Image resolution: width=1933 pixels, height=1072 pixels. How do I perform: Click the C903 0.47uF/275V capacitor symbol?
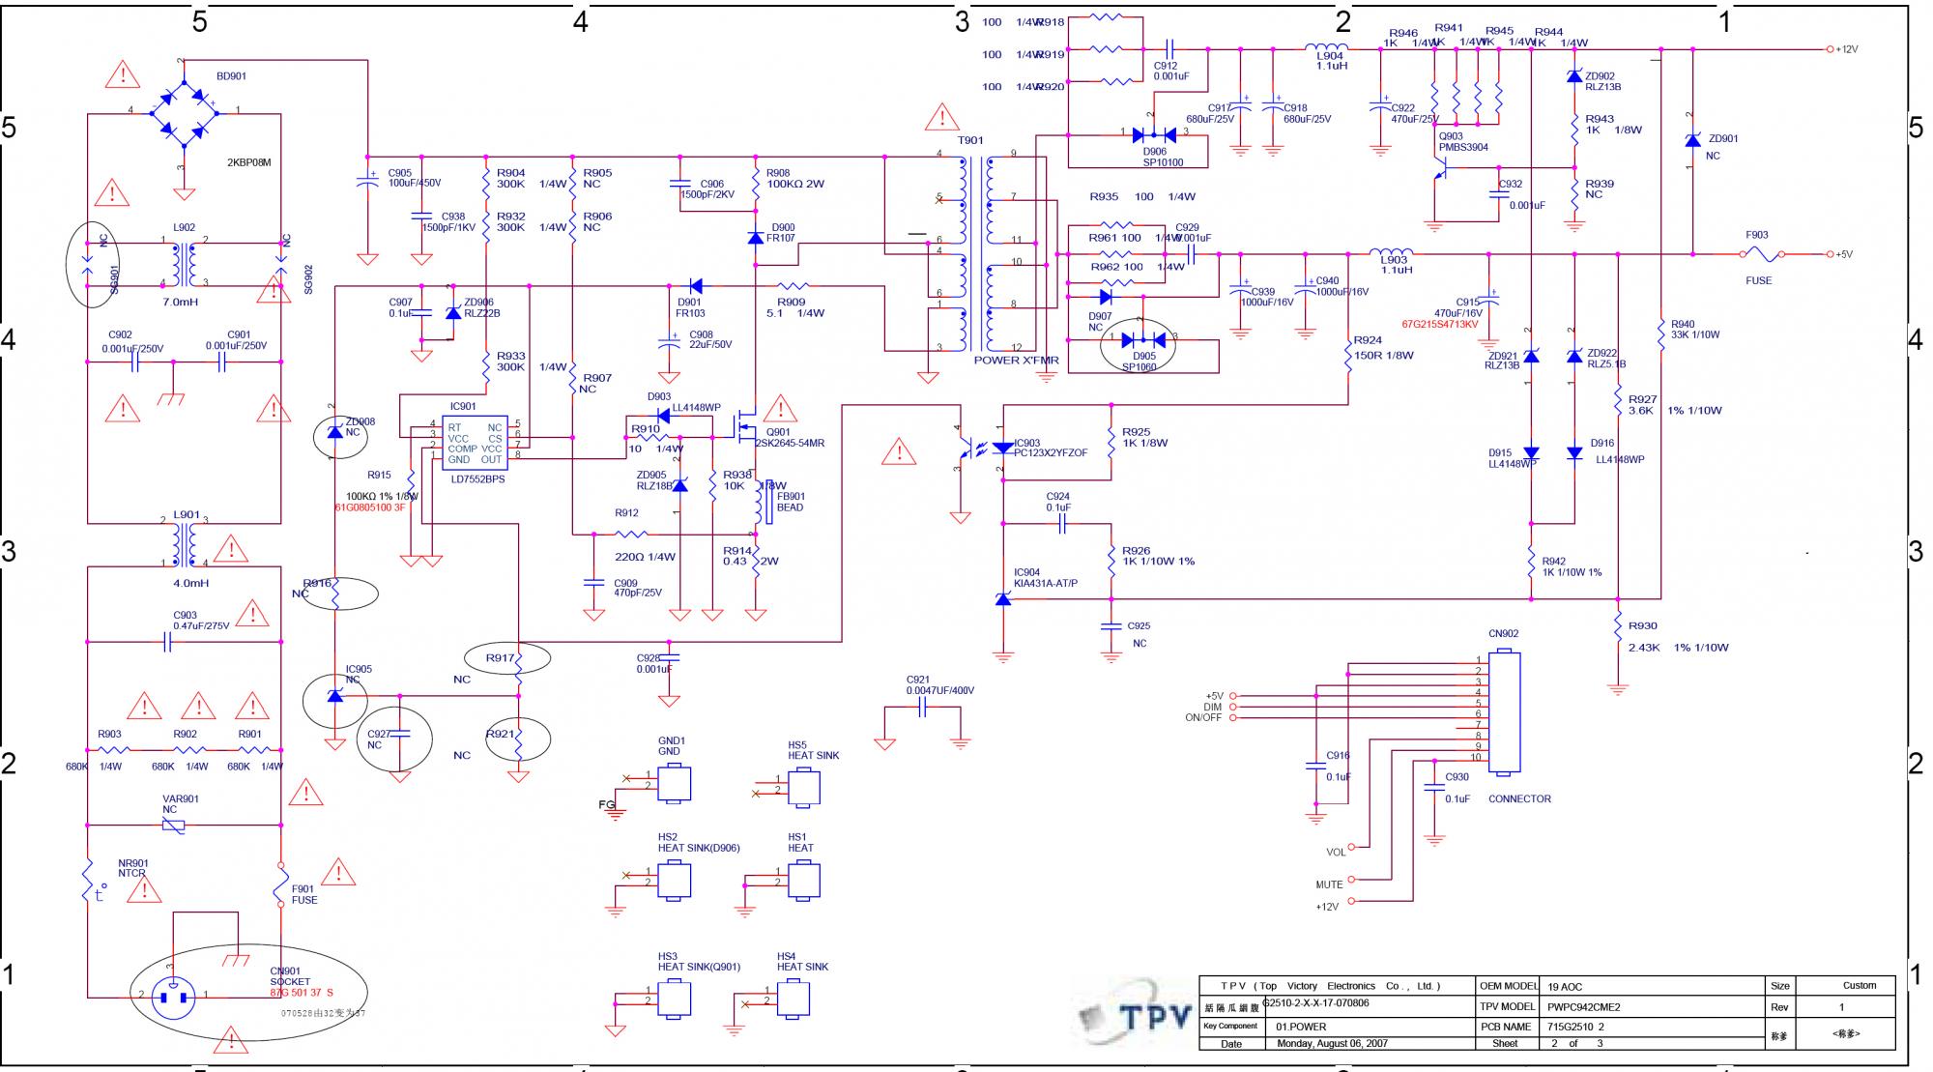point(167,642)
